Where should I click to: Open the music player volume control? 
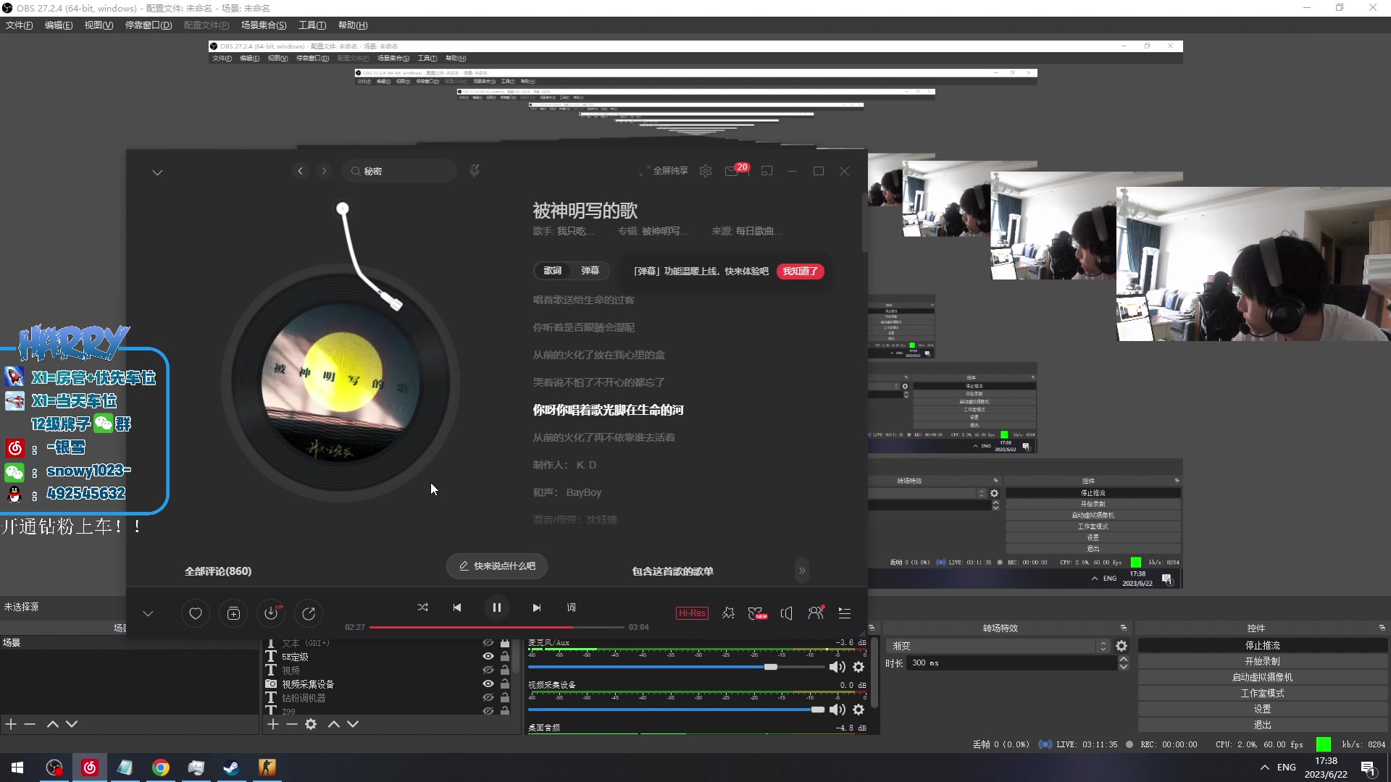787,613
